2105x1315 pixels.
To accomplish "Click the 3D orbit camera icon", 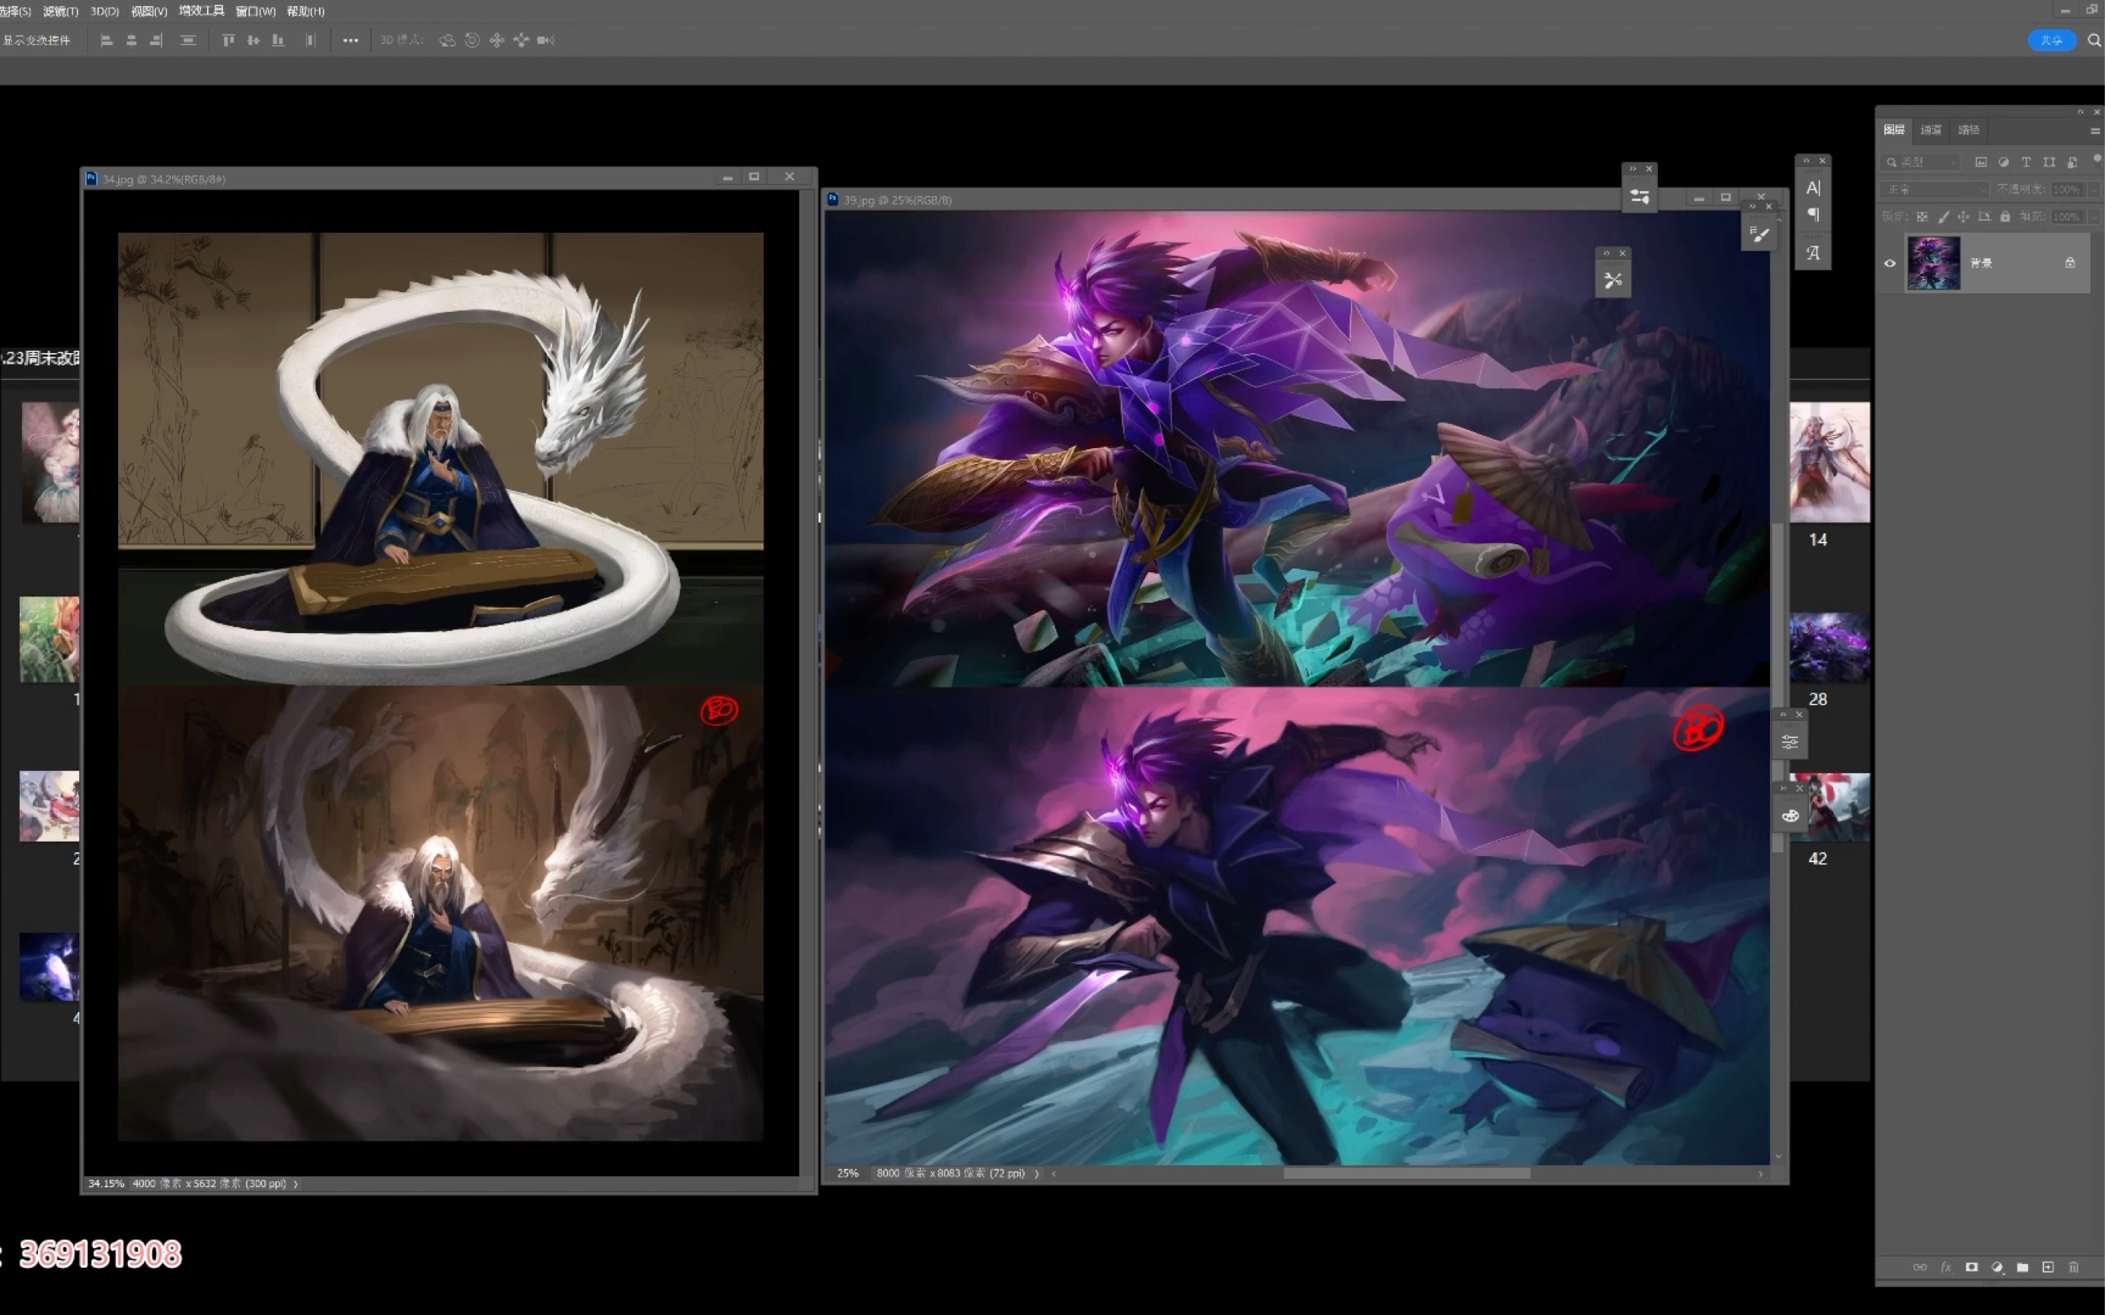I will click(447, 40).
